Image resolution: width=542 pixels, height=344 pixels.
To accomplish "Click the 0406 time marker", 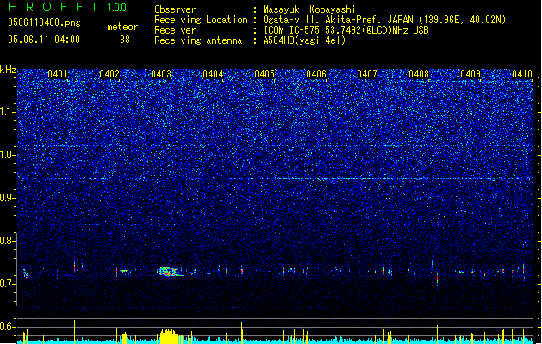I will click(316, 74).
